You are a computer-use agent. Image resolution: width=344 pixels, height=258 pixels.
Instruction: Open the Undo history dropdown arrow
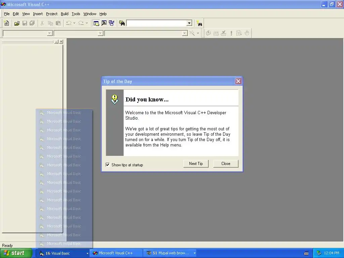(x=74, y=23)
